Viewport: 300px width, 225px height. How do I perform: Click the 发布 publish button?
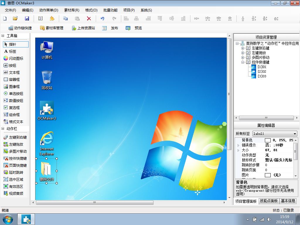pos(110,28)
